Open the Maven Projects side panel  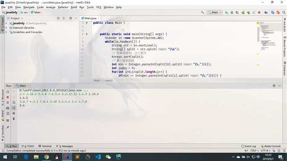(x=284, y=47)
